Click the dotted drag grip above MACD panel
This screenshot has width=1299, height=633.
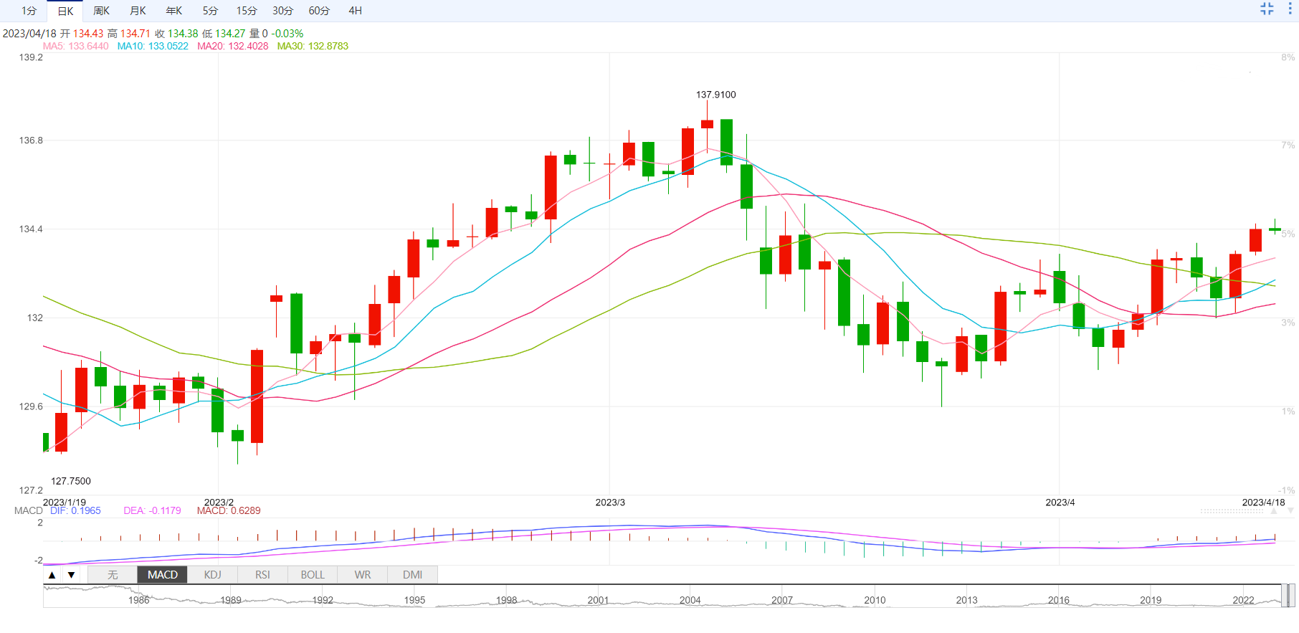coord(1233,511)
